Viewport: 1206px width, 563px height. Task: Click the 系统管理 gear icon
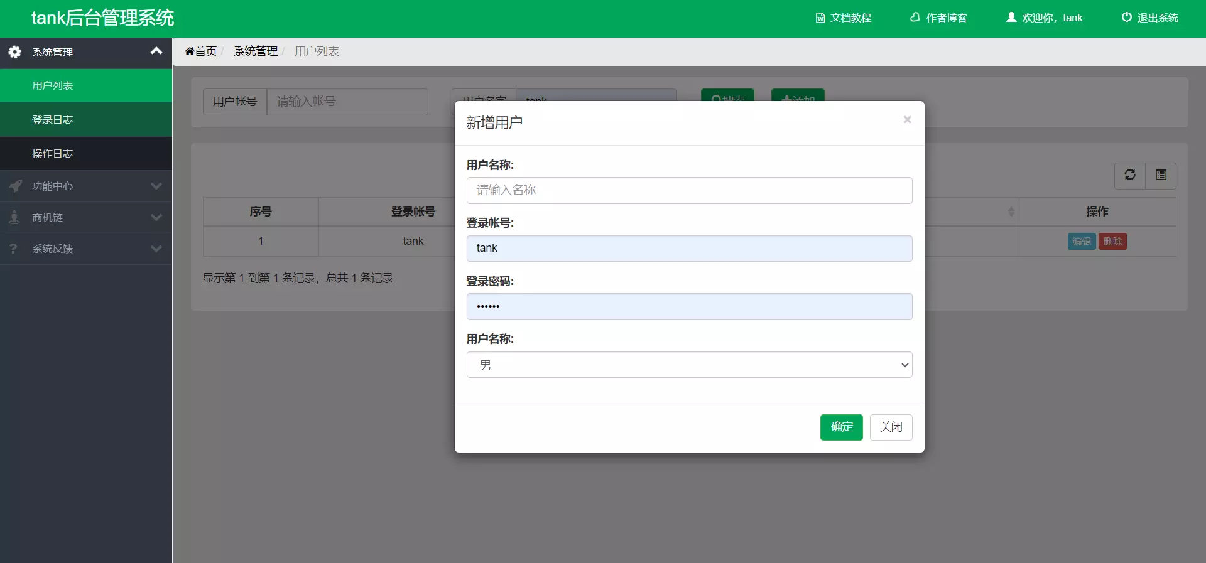pyautogui.click(x=15, y=52)
